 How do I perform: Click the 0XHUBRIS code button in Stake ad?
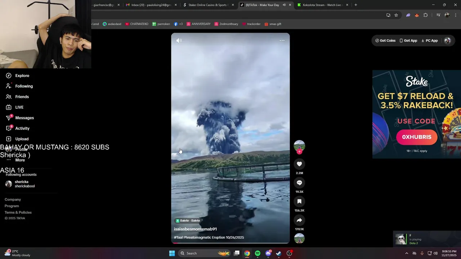tap(417, 137)
